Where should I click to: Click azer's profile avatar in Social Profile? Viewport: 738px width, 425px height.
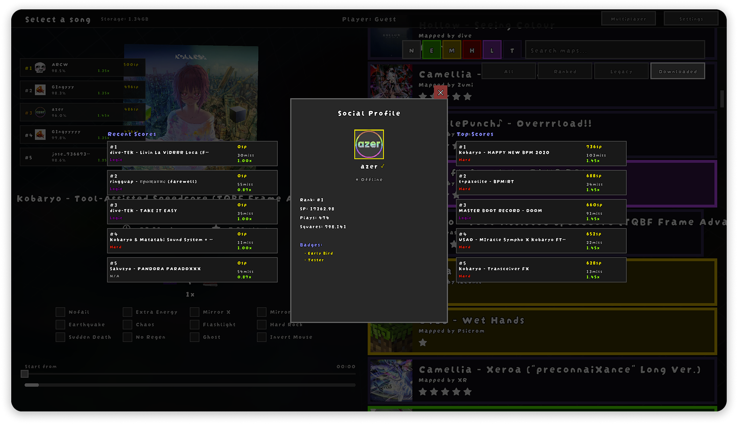369,144
